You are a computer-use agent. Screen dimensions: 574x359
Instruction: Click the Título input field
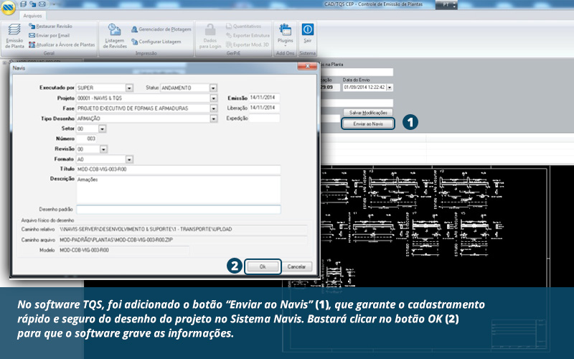tap(178, 169)
